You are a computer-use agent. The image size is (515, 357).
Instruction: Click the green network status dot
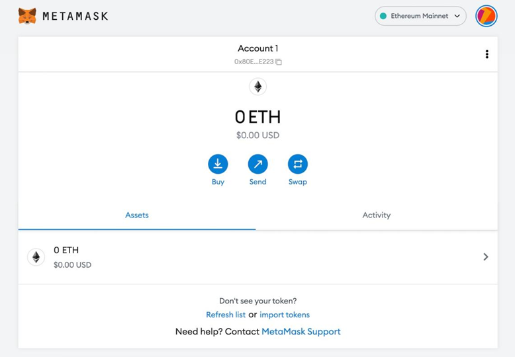(x=383, y=16)
